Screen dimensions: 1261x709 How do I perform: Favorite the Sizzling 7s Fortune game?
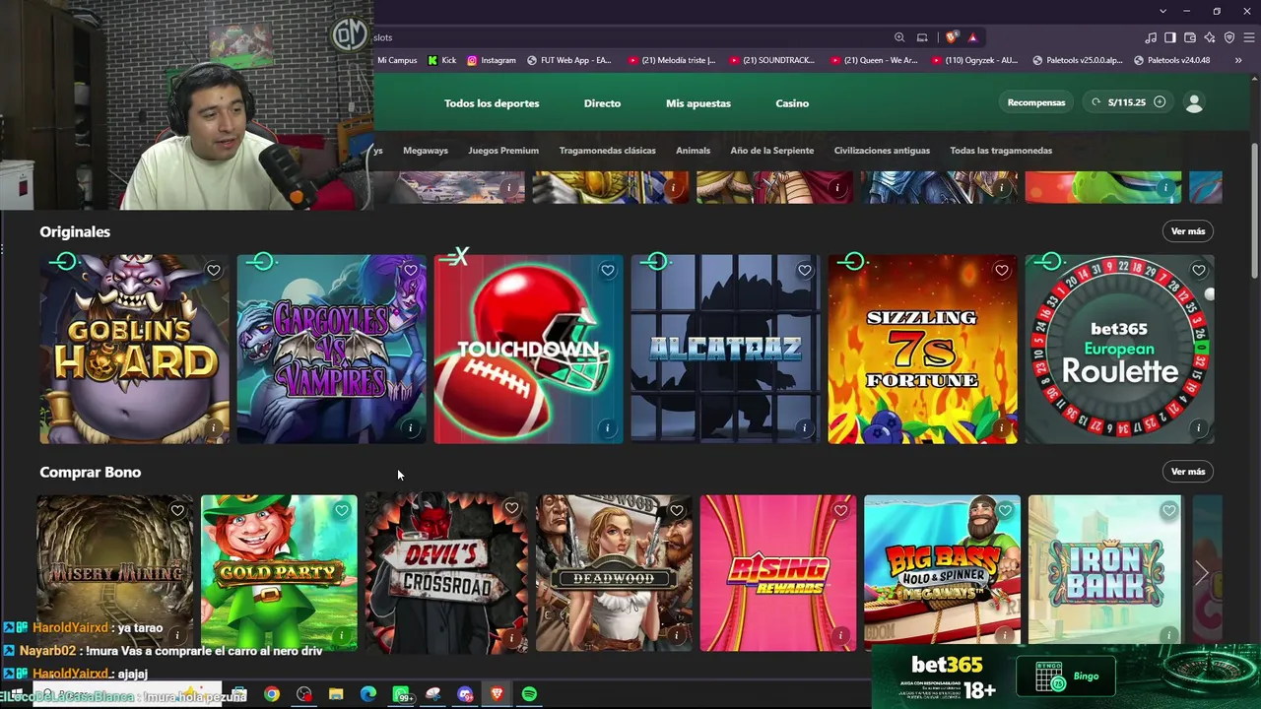coord(1002,270)
